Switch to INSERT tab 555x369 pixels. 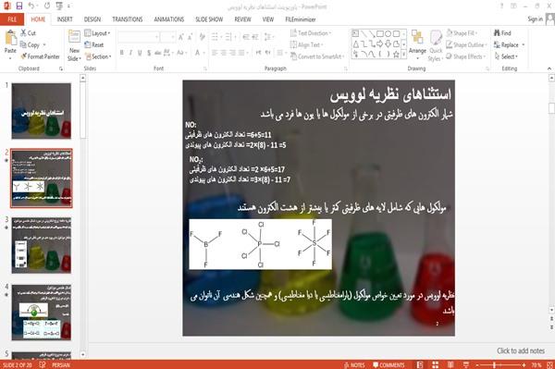click(65, 19)
